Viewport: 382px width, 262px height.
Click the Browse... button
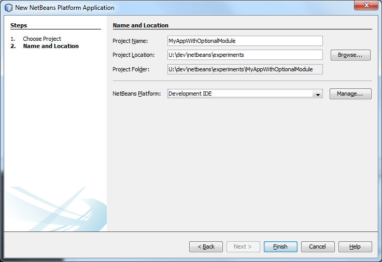tap(350, 55)
